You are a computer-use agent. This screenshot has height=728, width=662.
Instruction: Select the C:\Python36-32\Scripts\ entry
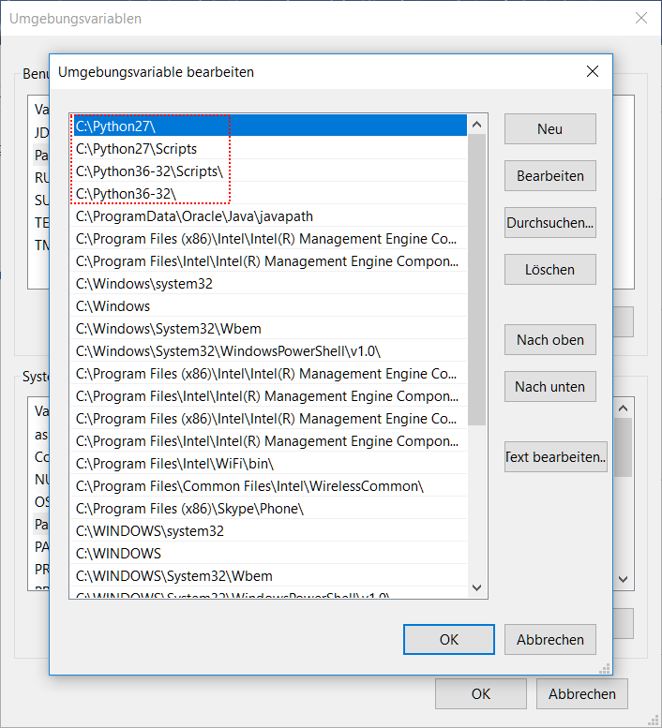pos(150,171)
